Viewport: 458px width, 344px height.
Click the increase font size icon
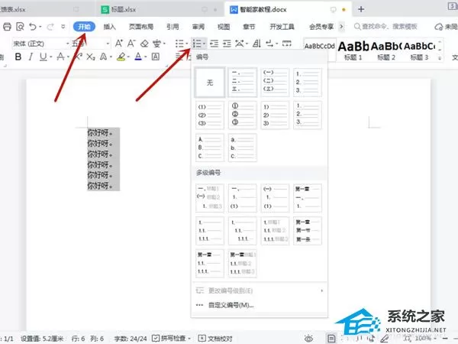[x=118, y=44]
